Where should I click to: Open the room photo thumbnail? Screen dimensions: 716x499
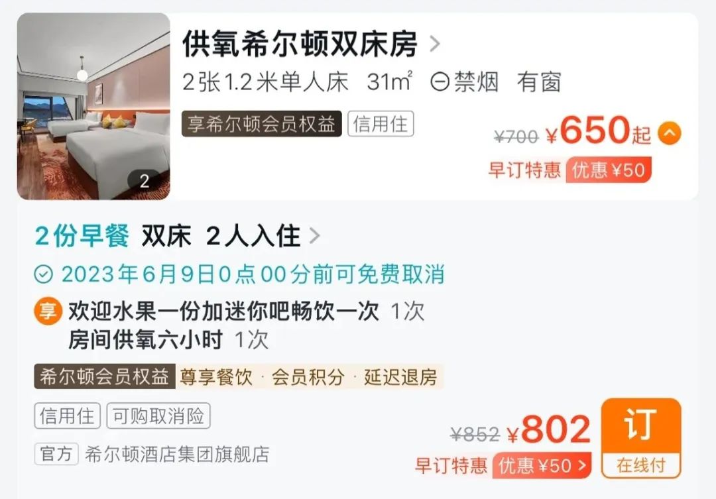(x=93, y=107)
